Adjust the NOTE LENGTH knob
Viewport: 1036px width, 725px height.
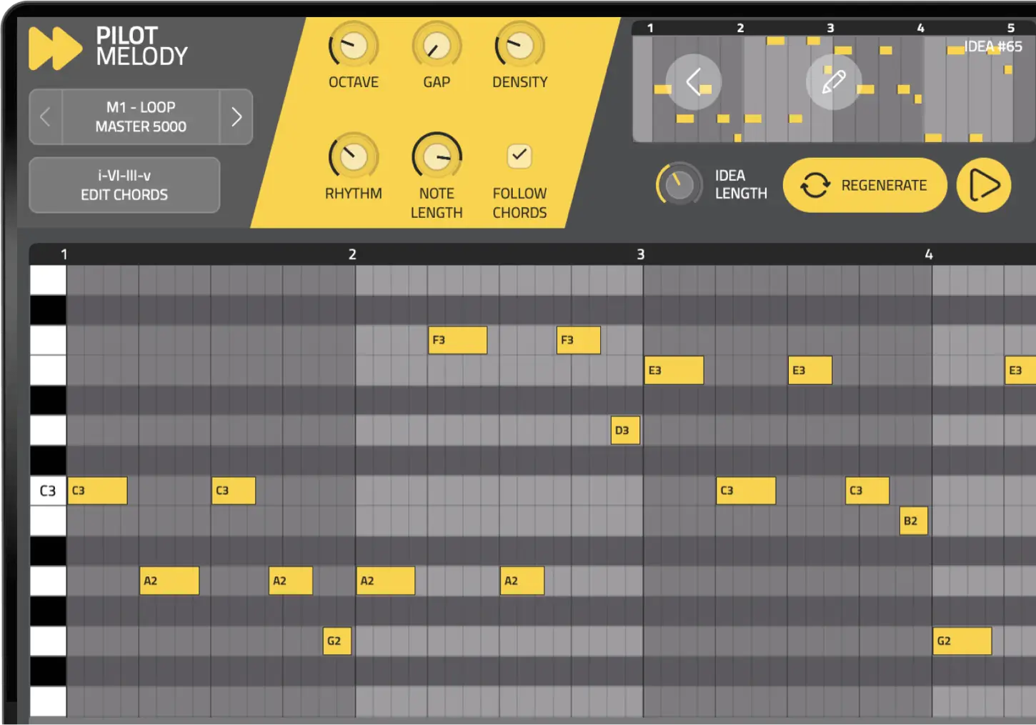click(436, 157)
